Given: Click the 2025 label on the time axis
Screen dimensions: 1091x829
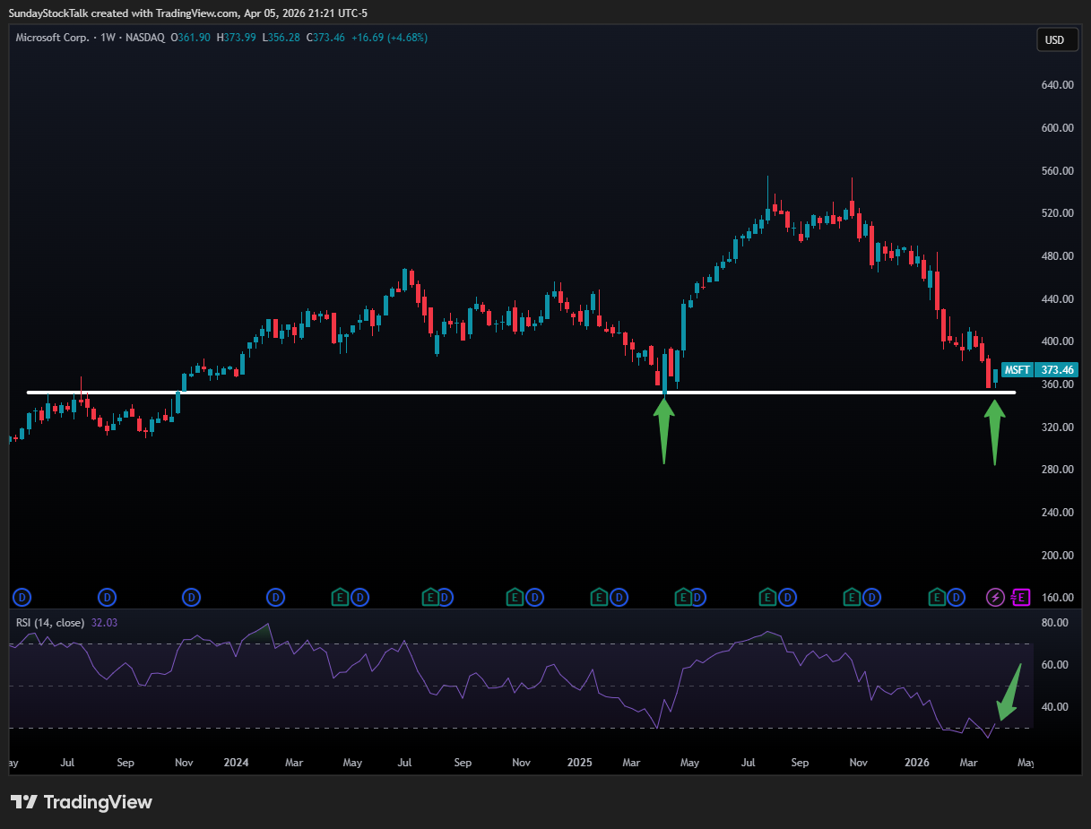Looking at the screenshot, I should [x=580, y=763].
